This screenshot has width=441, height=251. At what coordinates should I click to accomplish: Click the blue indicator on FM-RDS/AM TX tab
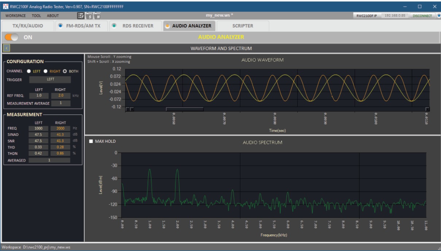coord(61,26)
